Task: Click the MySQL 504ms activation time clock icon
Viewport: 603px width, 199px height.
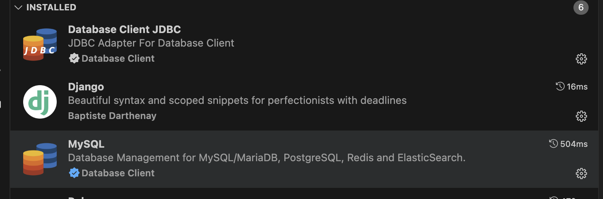Action: (x=553, y=144)
